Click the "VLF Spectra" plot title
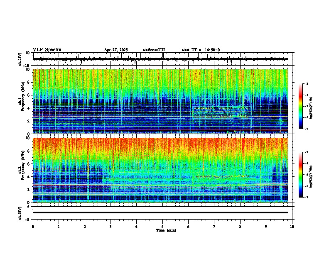Image resolution: width=329 pixels, height=254 pixels. [x=47, y=50]
